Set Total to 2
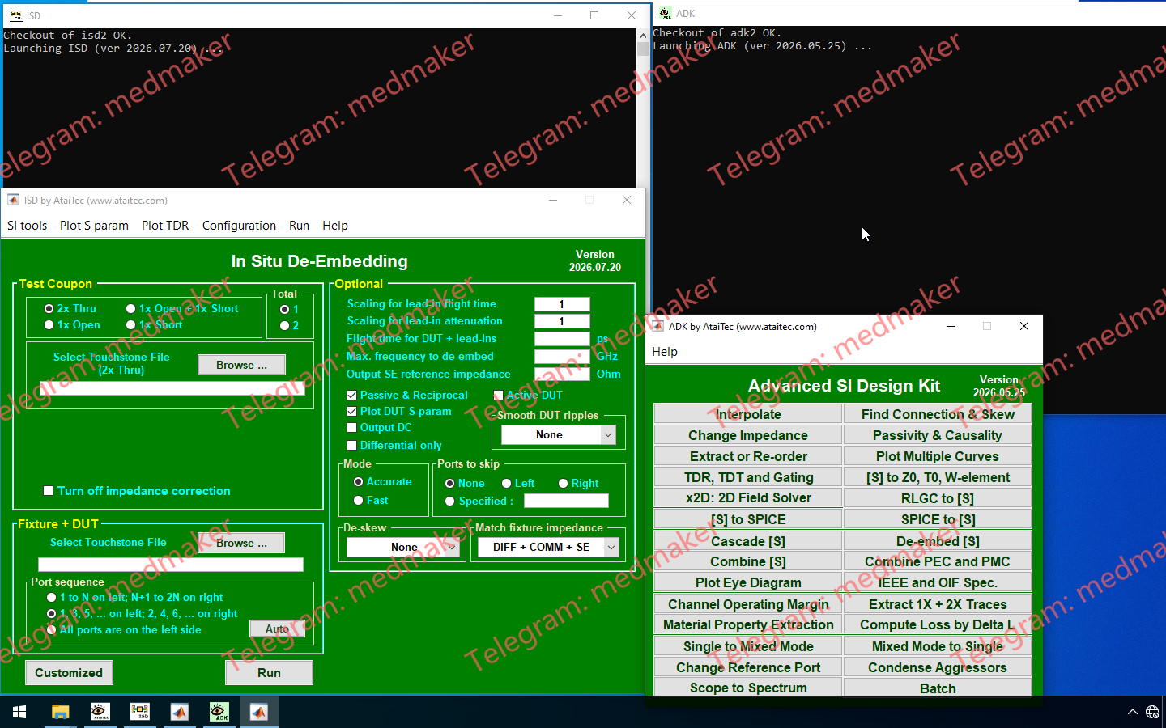 pos(284,326)
